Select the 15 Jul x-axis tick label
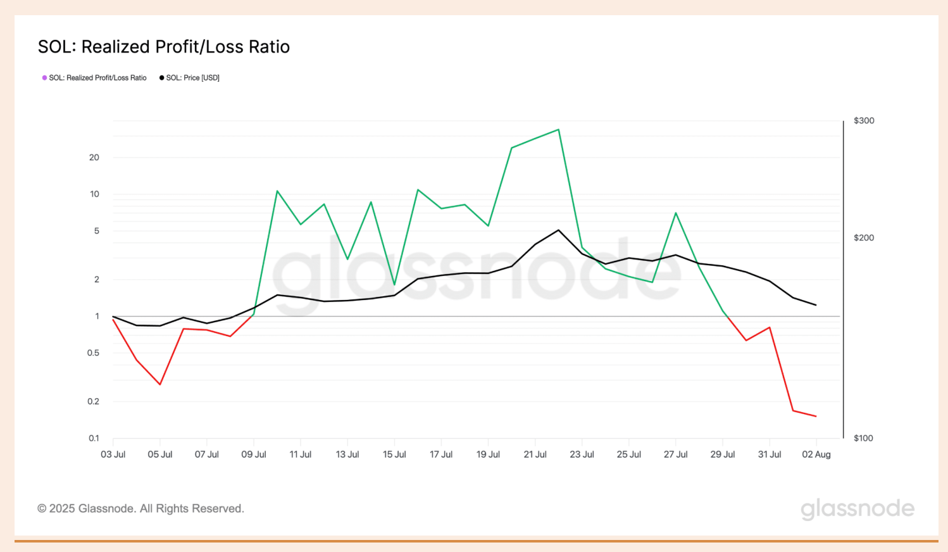The height and width of the screenshot is (552, 948). point(394,455)
